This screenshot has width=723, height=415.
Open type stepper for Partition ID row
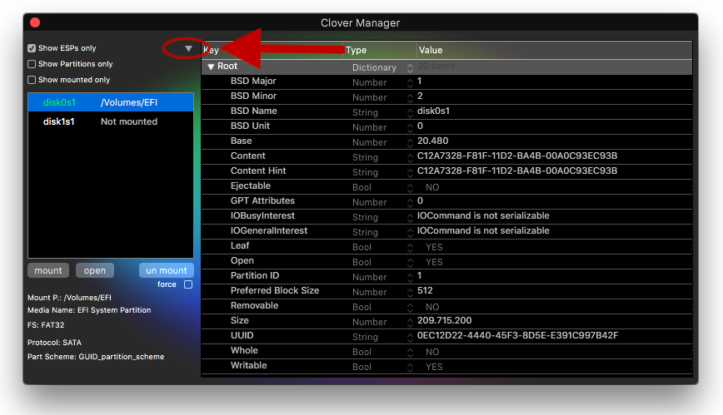(410, 277)
